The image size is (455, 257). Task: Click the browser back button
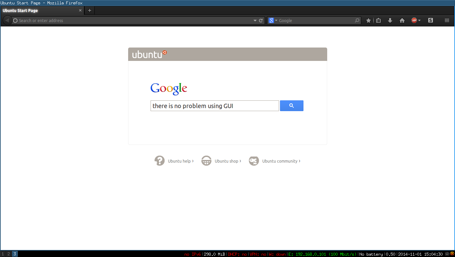7,20
